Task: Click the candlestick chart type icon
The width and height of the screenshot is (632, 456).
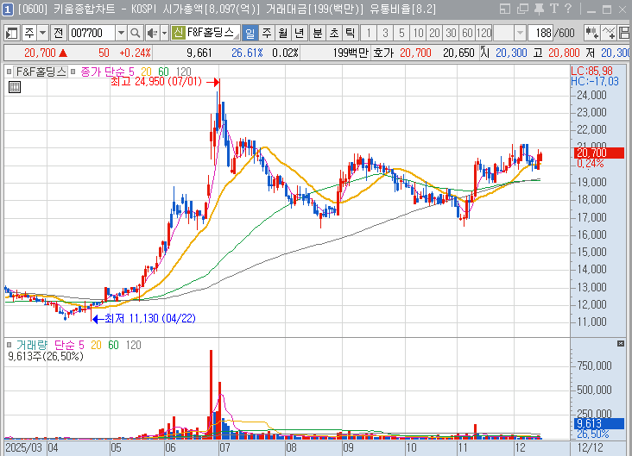Action: 593,33
